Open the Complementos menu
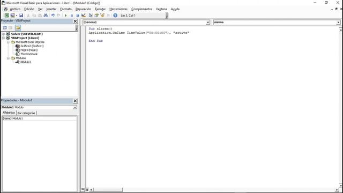This screenshot has height=193, width=343. click(141, 9)
